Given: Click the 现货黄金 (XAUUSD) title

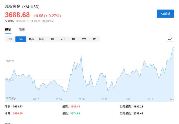Looking at the screenshot, I should click(x=22, y=7).
